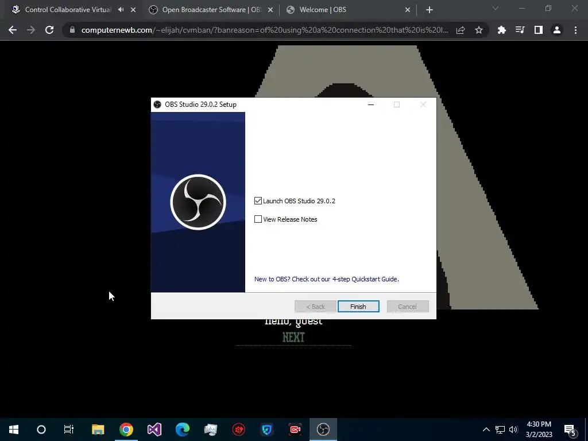
Task: Open Google Chrome from taskbar
Action: (126, 430)
